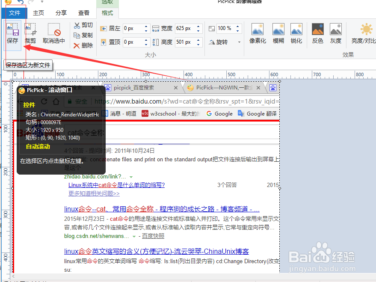Increase the 宽度 width value
Viewport: 376px width, 282px height.
click(198, 27)
